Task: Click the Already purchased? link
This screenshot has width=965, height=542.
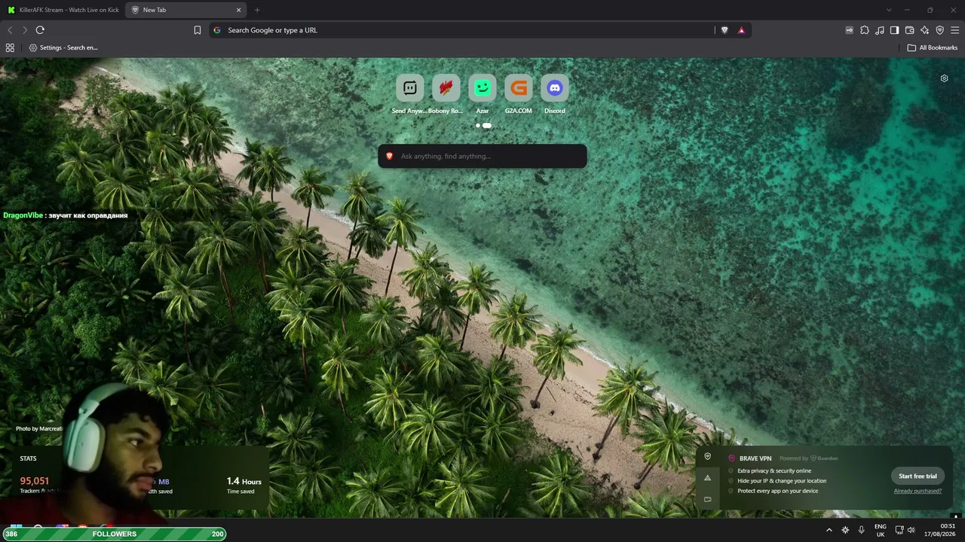Action: pyautogui.click(x=918, y=491)
